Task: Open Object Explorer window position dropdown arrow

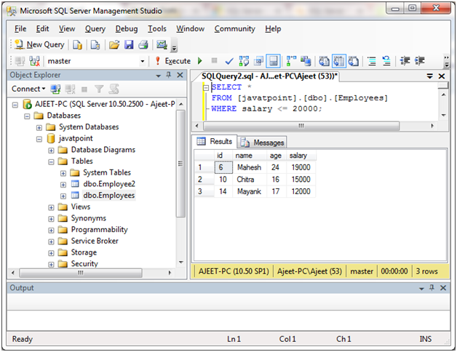Action: point(158,76)
